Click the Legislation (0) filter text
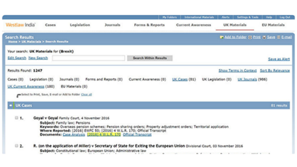Viewport: 297px width, 167px height. coord(41,79)
